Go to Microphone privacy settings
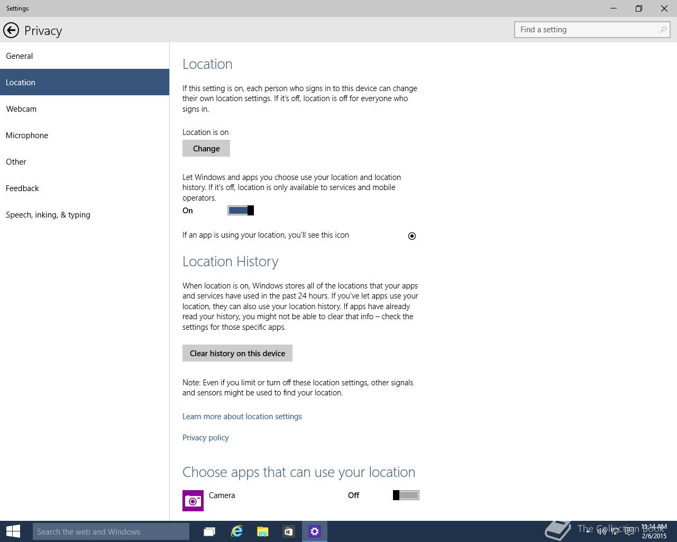This screenshot has height=542, width=677. (85, 135)
